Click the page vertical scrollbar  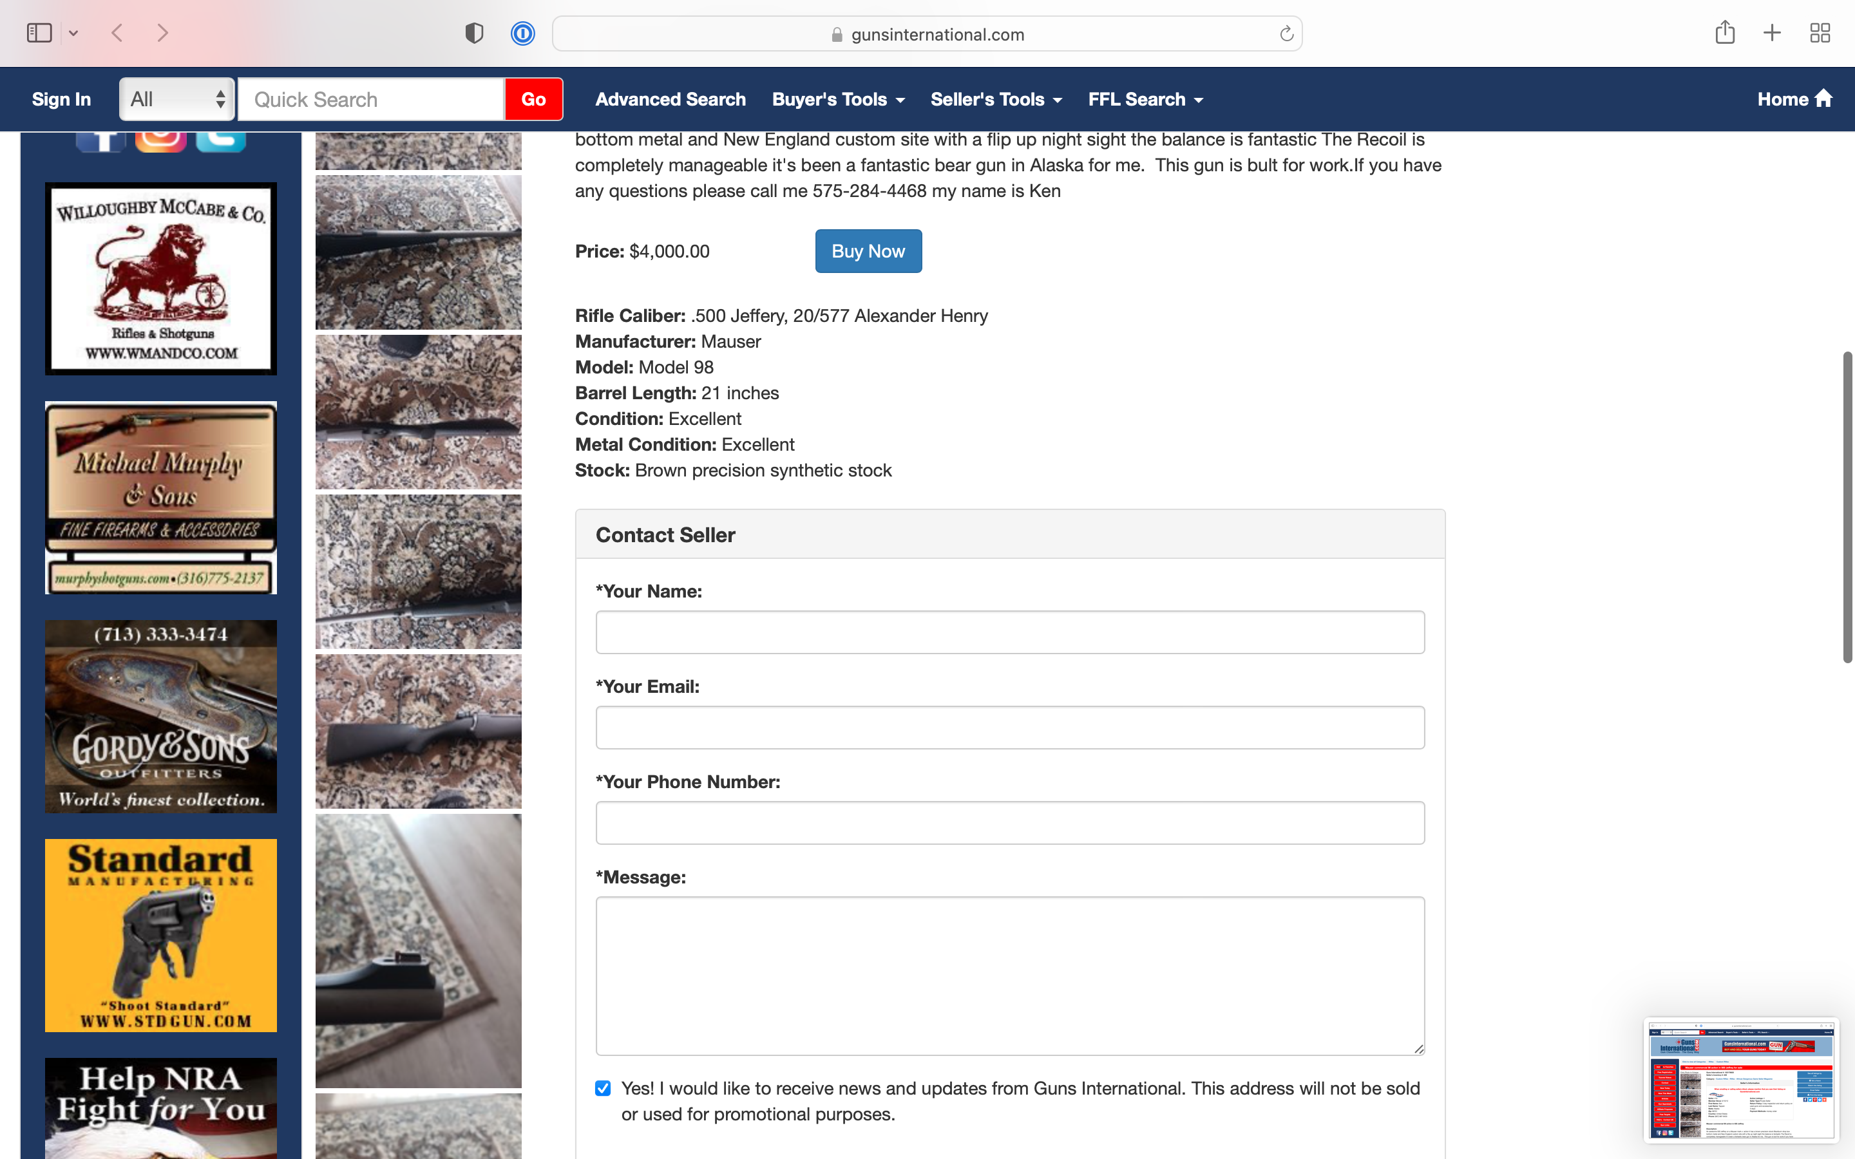coord(1847,506)
